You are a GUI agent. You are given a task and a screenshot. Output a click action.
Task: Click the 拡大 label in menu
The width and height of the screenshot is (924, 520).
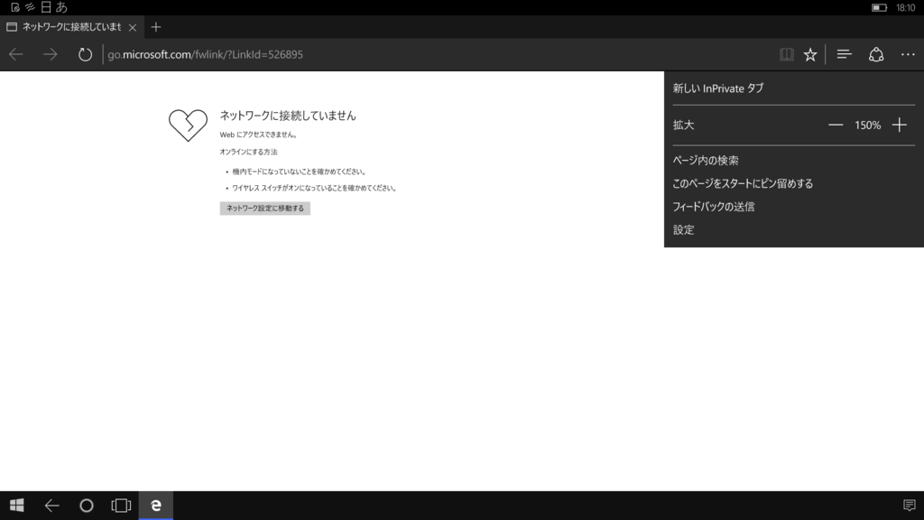click(x=684, y=125)
